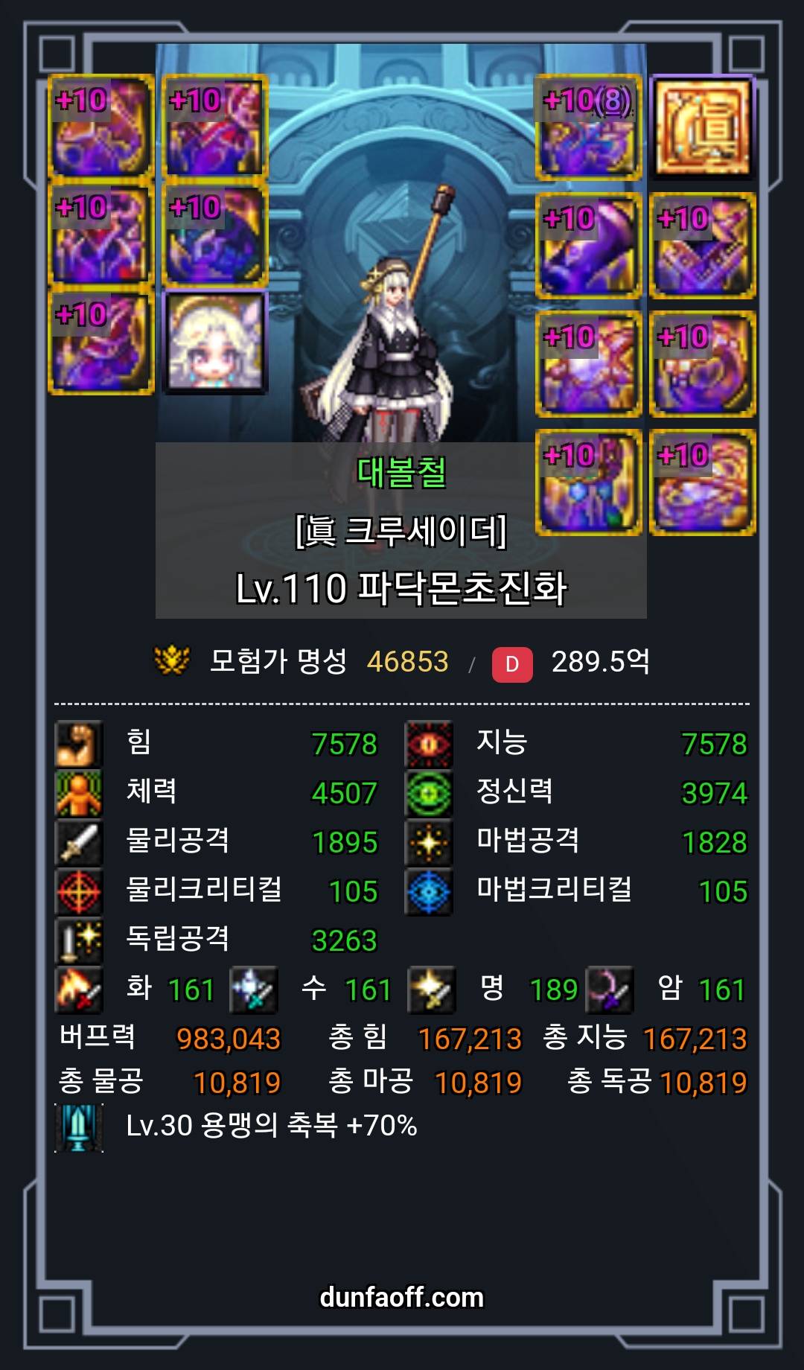Click the strength (힘) flexing arm icon
The width and height of the screenshot is (804, 1370).
[78, 743]
